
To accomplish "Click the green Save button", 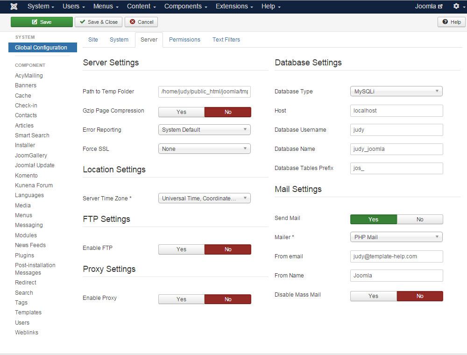I will click(x=42, y=22).
